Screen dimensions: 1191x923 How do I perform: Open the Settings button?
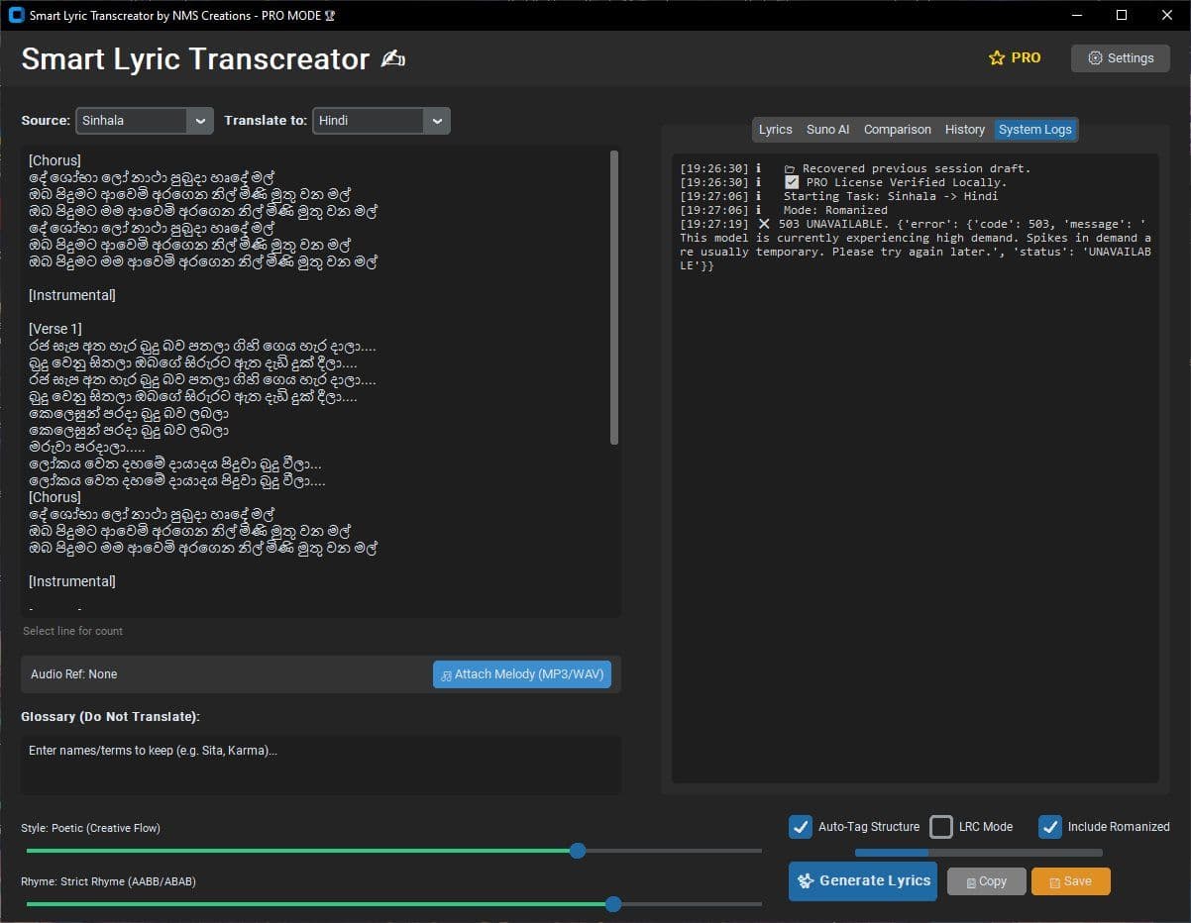[1121, 58]
